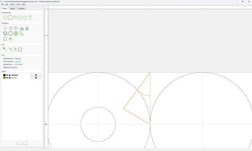
Task: Open settings for the DEFAULT layer
Action: [x=36, y=75]
